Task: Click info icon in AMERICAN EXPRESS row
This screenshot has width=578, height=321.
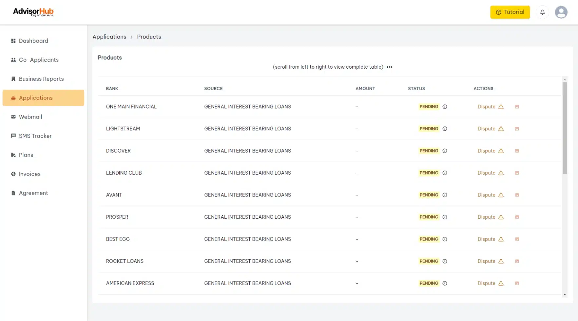Action: pyautogui.click(x=445, y=283)
